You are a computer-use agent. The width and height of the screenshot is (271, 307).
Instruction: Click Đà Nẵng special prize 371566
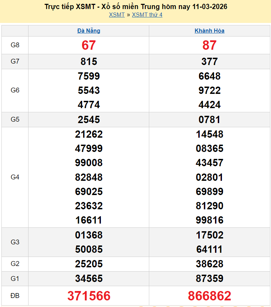pyautogui.click(x=89, y=296)
